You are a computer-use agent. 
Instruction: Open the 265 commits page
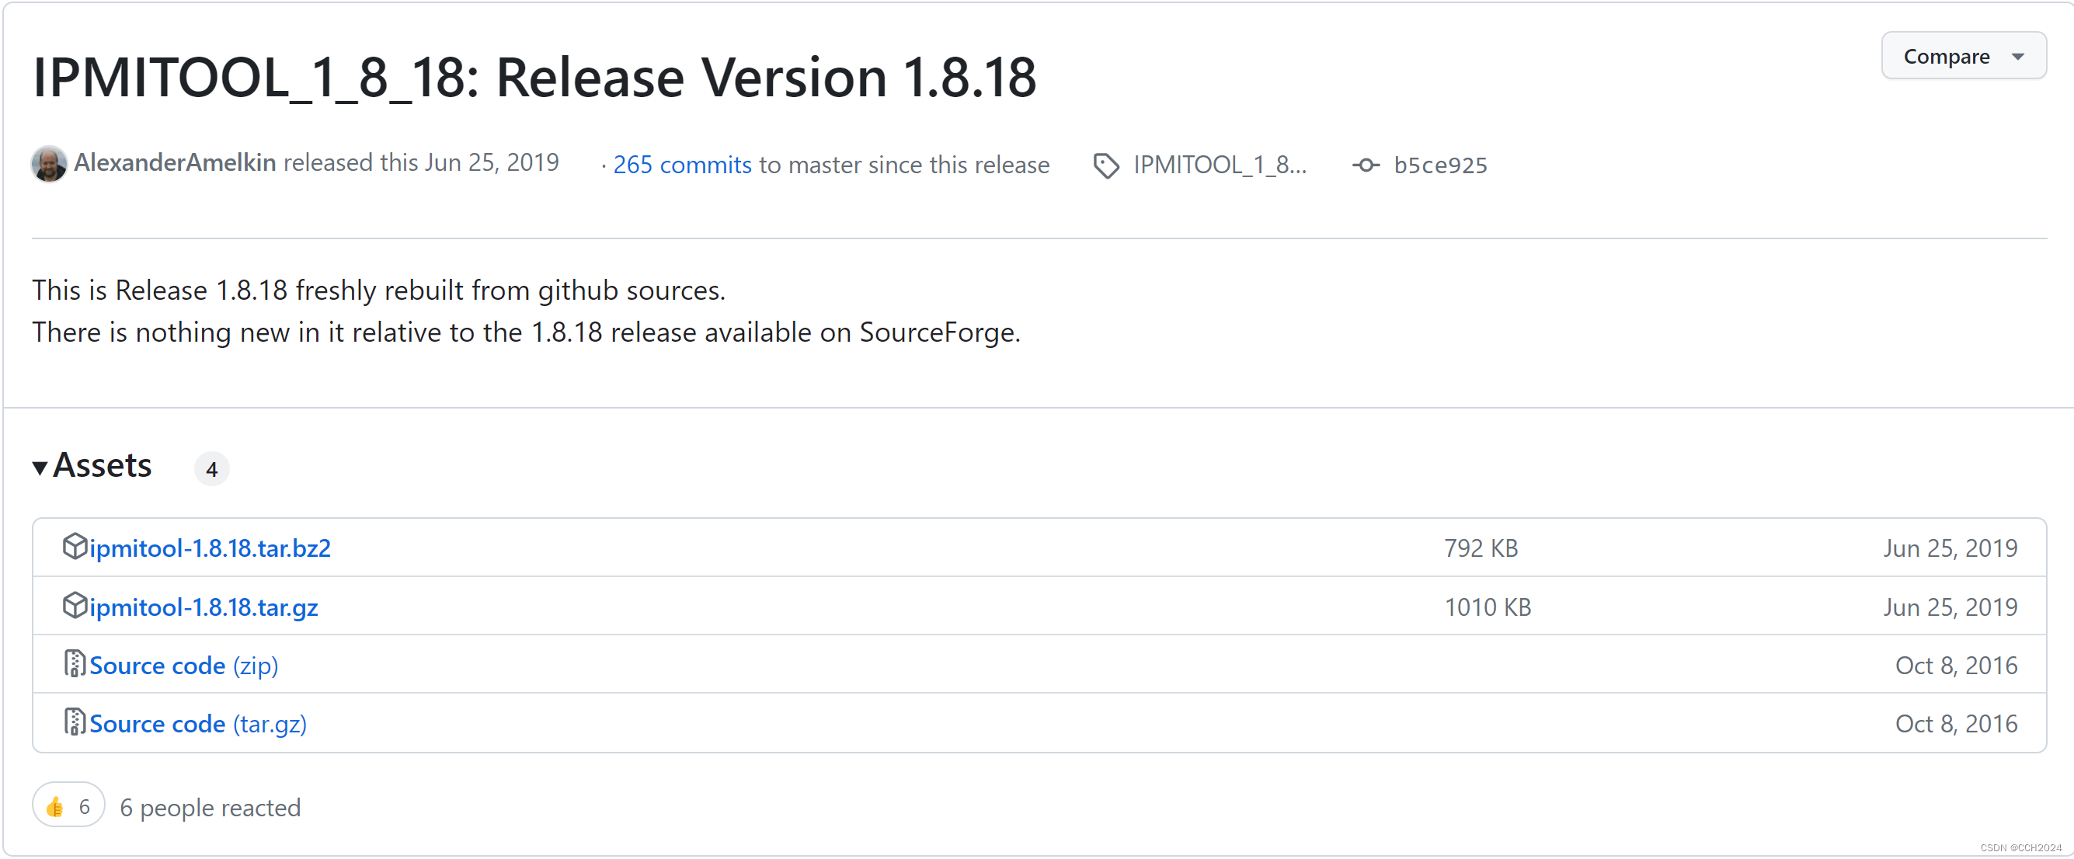click(x=682, y=164)
